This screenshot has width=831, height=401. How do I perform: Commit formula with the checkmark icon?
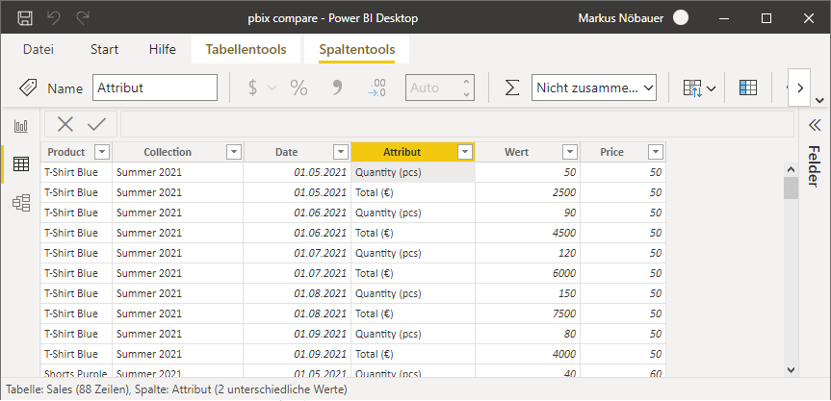point(96,124)
